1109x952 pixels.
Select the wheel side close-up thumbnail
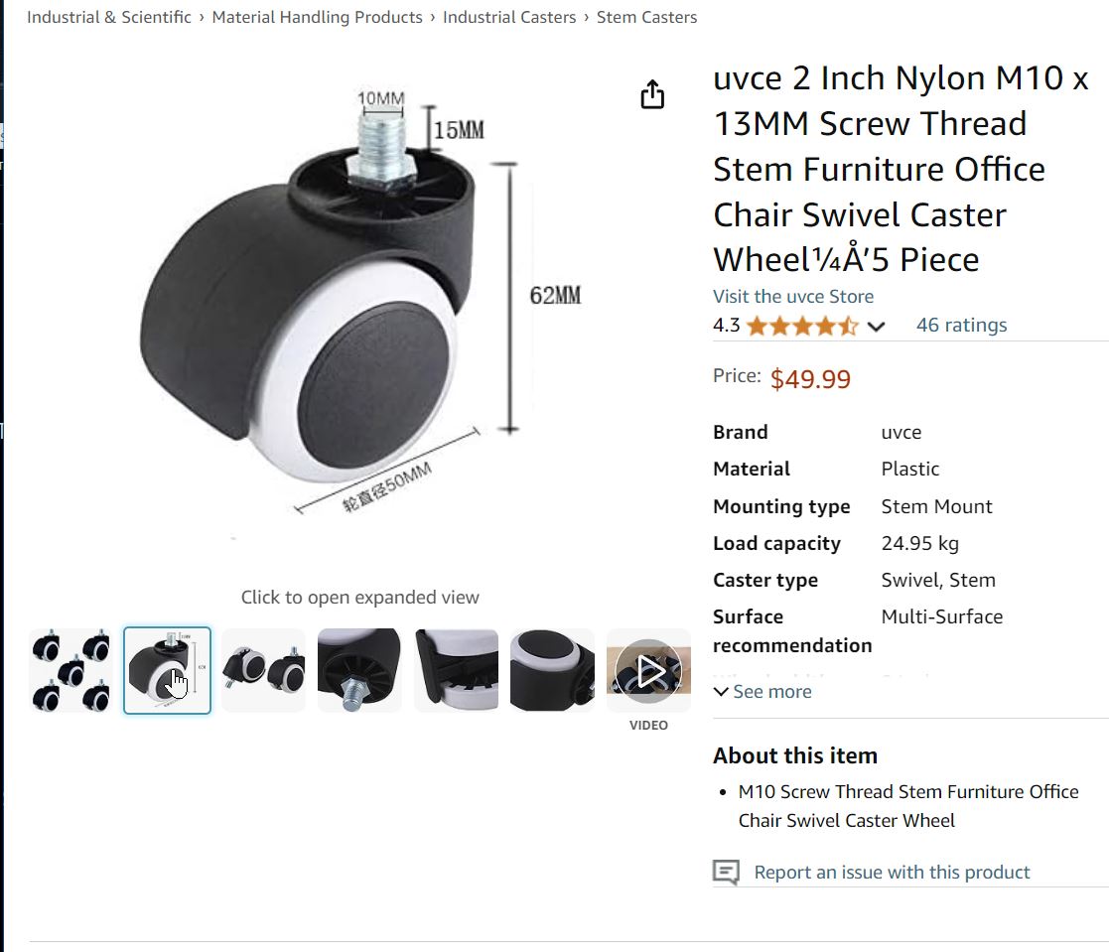pyautogui.click(x=456, y=671)
